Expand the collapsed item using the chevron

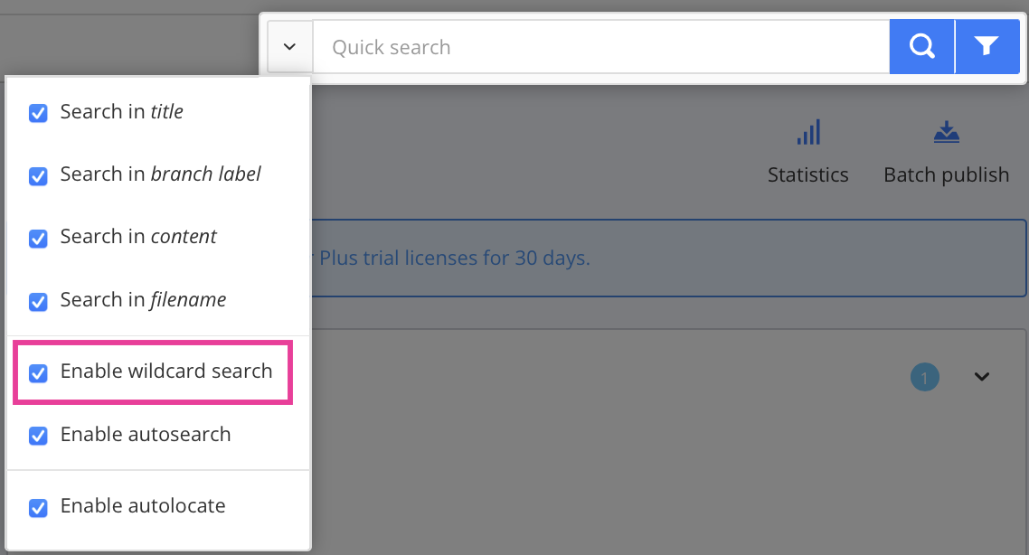[981, 377]
